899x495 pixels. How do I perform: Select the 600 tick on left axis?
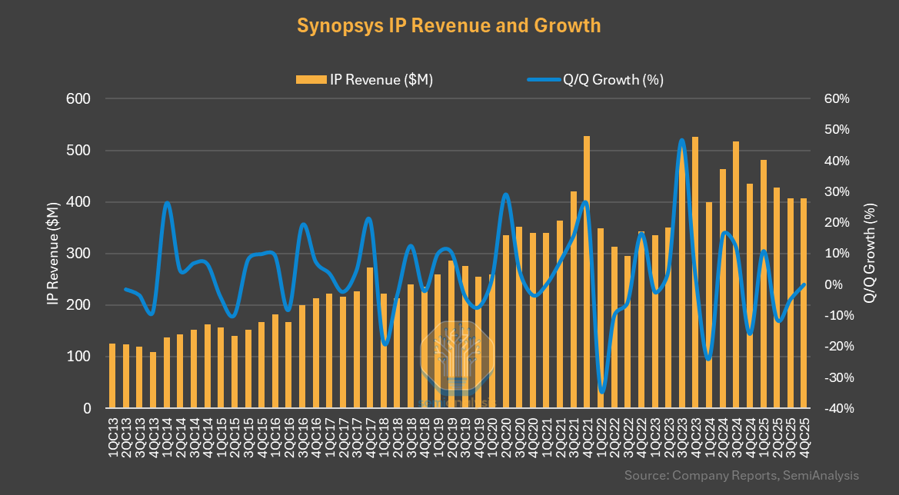(x=79, y=99)
